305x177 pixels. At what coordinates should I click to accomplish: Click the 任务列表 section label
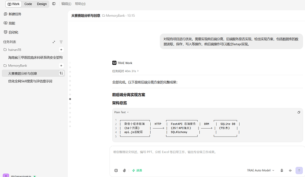pos(10,42)
